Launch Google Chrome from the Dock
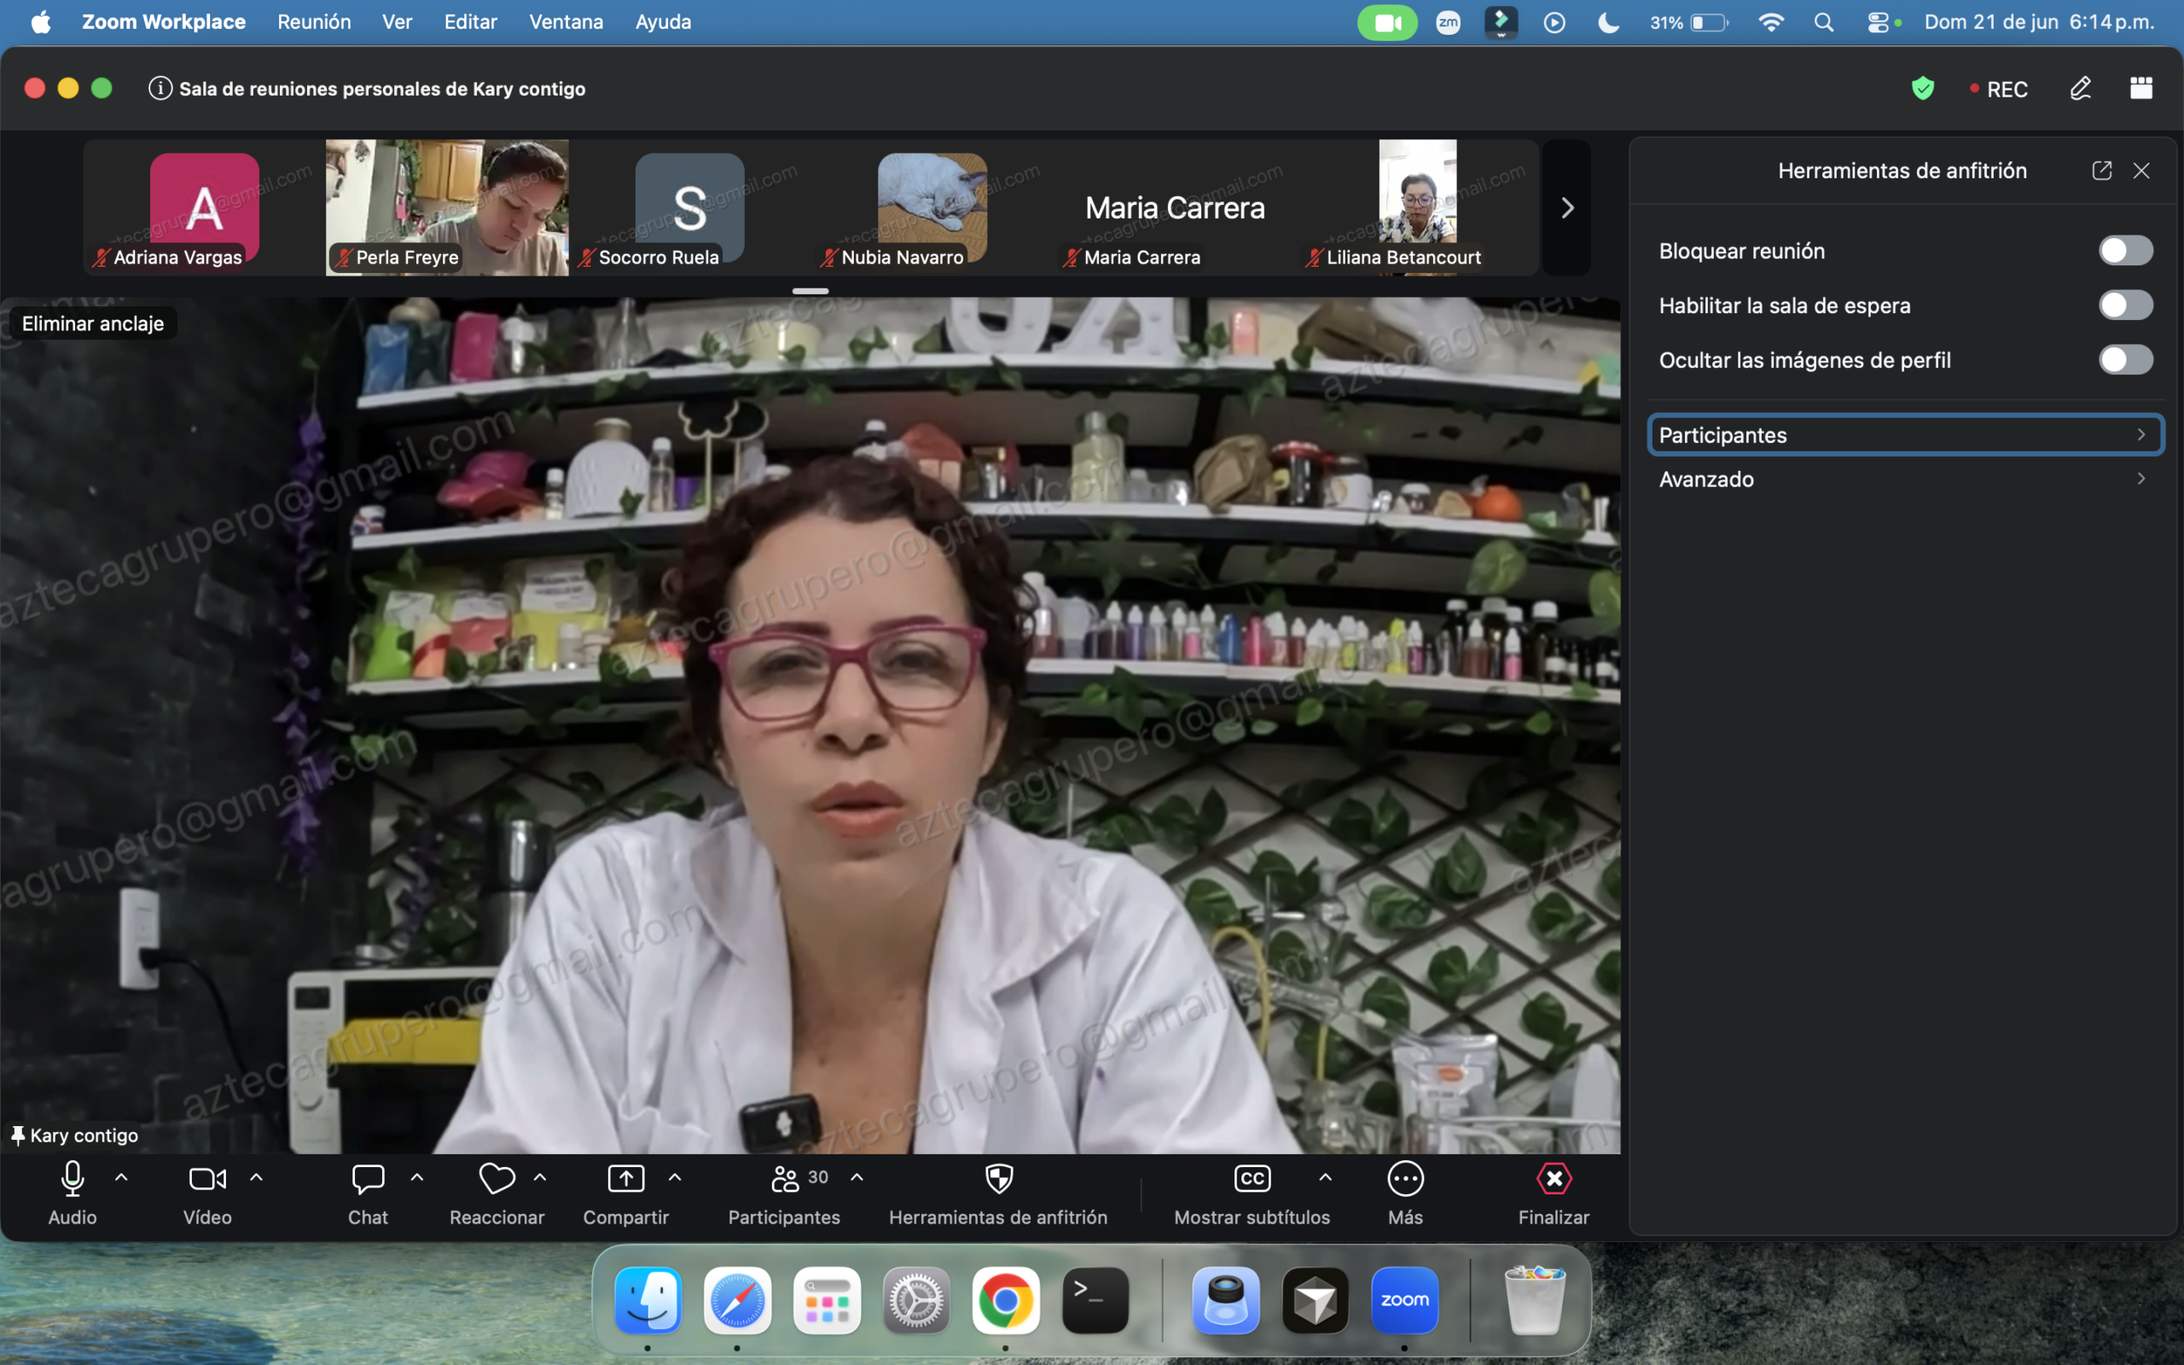The width and height of the screenshot is (2184, 1365). (1005, 1300)
